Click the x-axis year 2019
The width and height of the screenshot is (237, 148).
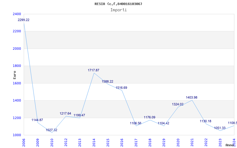click(x=164, y=143)
